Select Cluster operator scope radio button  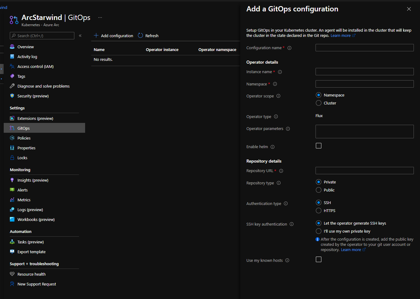[x=319, y=103]
